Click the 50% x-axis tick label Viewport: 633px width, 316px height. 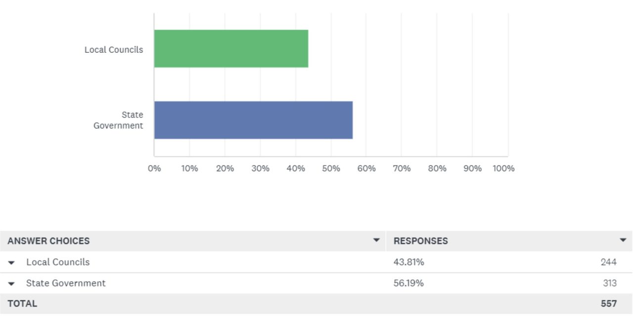pyautogui.click(x=331, y=168)
